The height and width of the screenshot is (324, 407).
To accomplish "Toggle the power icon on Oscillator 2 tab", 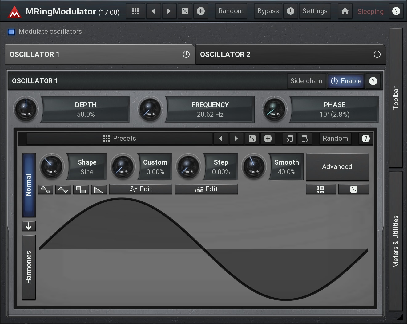I will pyautogui.click(x=377, y=54).
